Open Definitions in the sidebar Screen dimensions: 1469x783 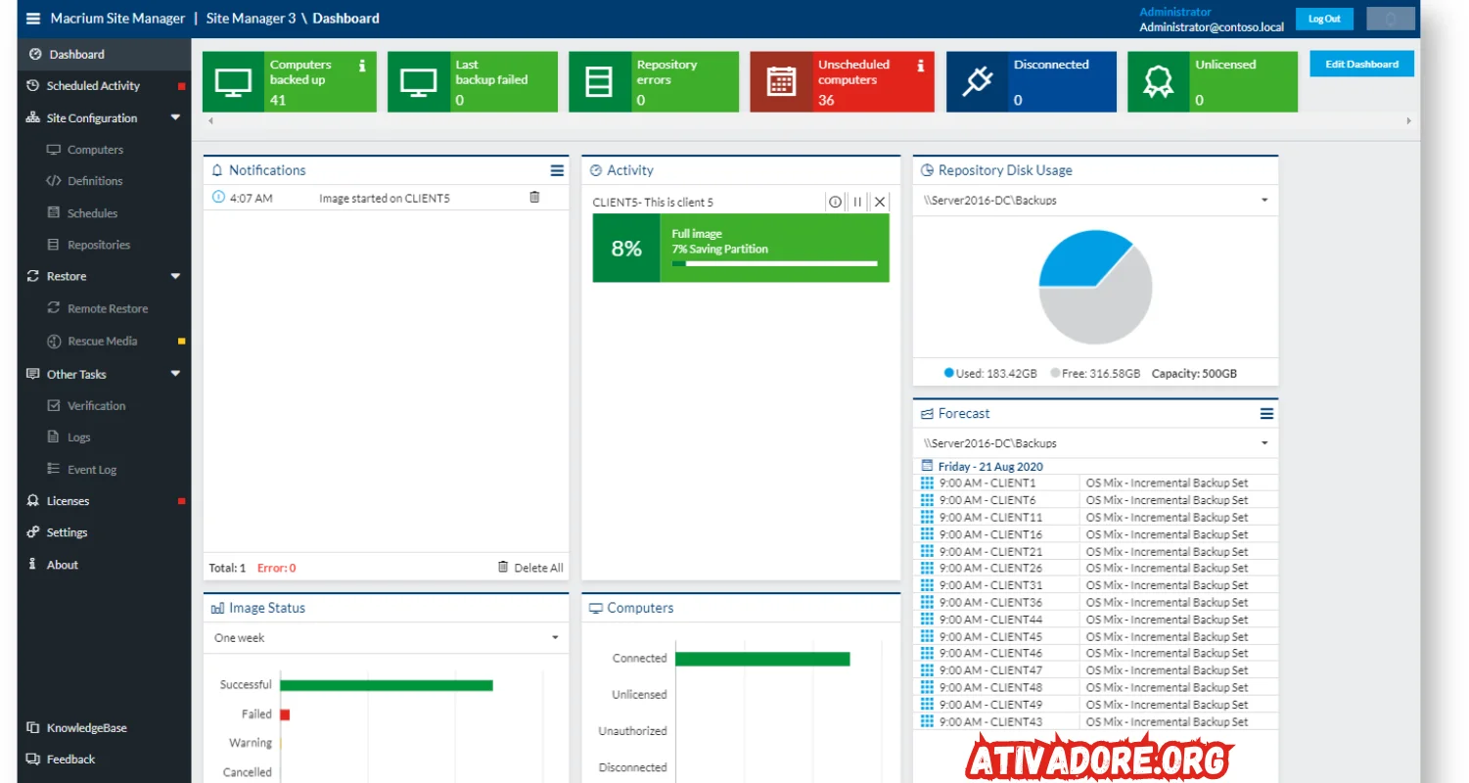pos(95,181)
